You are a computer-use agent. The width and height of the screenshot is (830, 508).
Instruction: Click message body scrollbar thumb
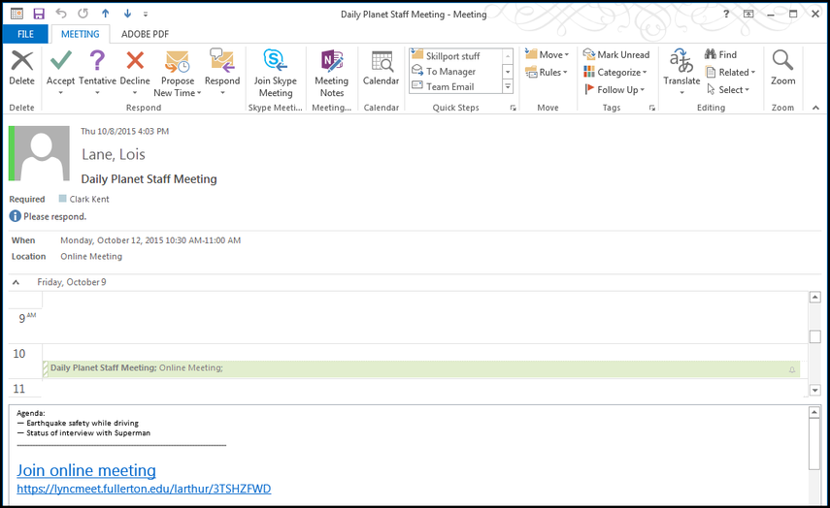coord(814,443)
